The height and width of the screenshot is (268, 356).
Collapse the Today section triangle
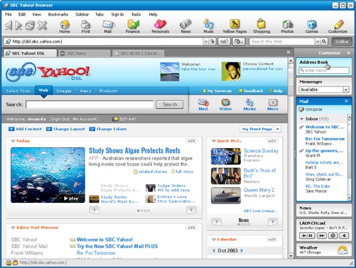coord(13,141)
